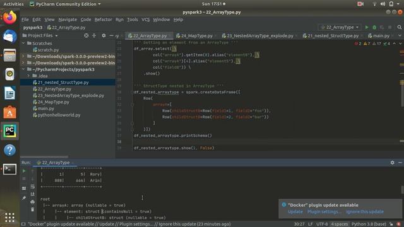
Task: Click Project panel horizontal scrollbar
Action: (x=44, y=156)
